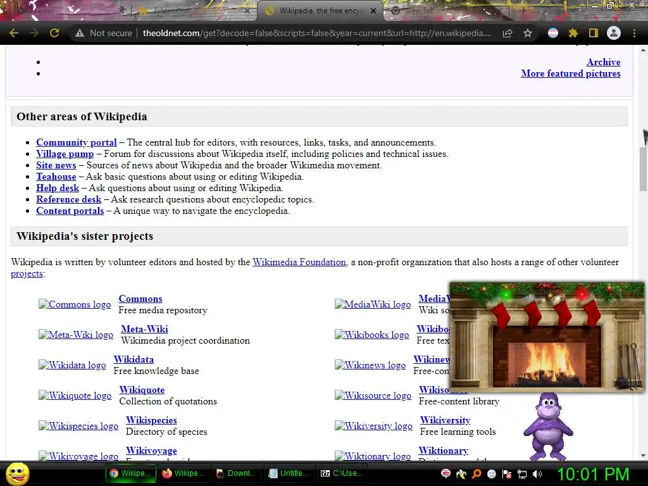Open the Village pump link

pos(65,154)
